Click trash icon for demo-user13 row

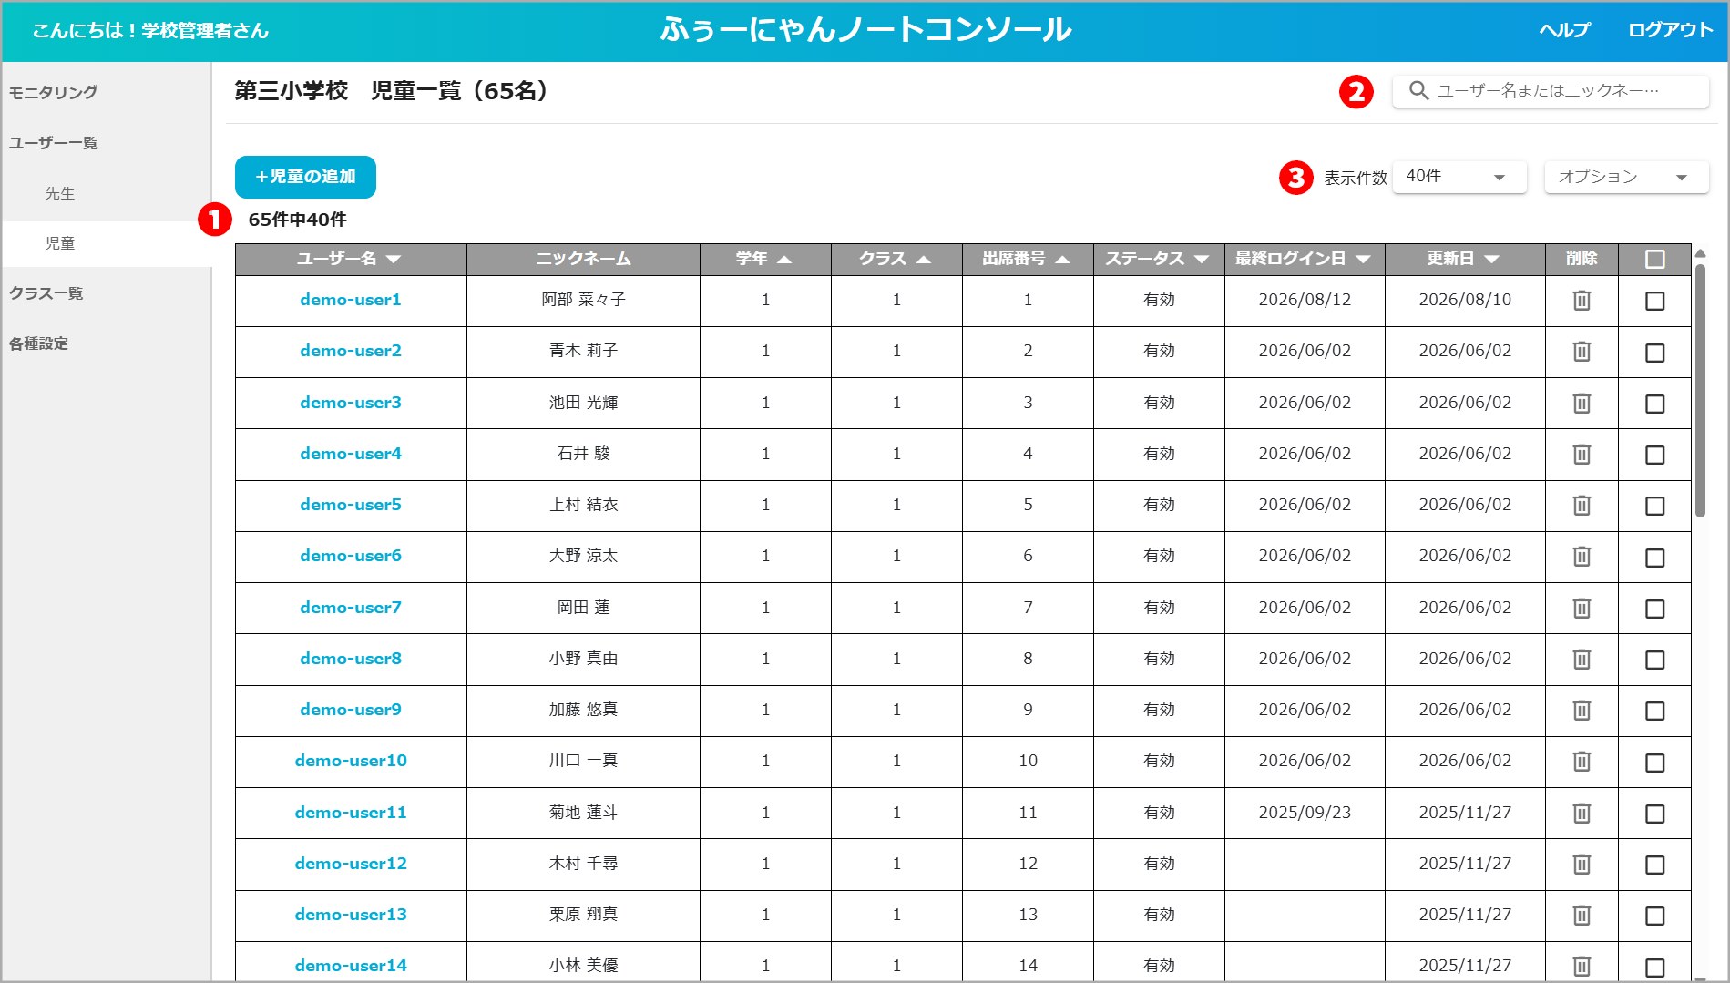(1582, 916)
